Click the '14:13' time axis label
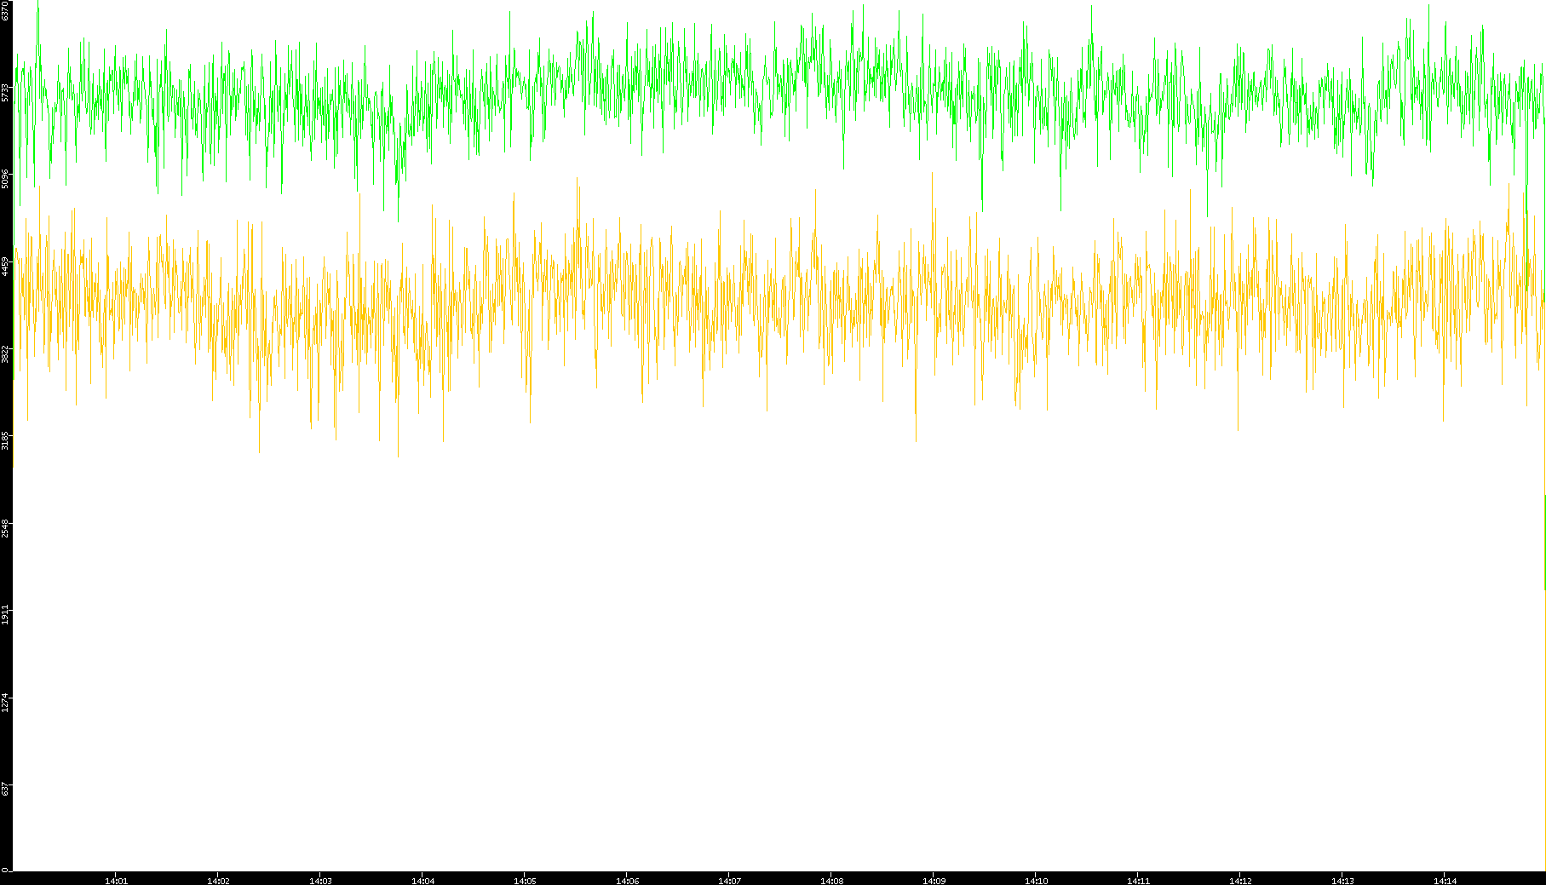The image size is (1546, 885). pyautogui.click(x=1342, y=881)
